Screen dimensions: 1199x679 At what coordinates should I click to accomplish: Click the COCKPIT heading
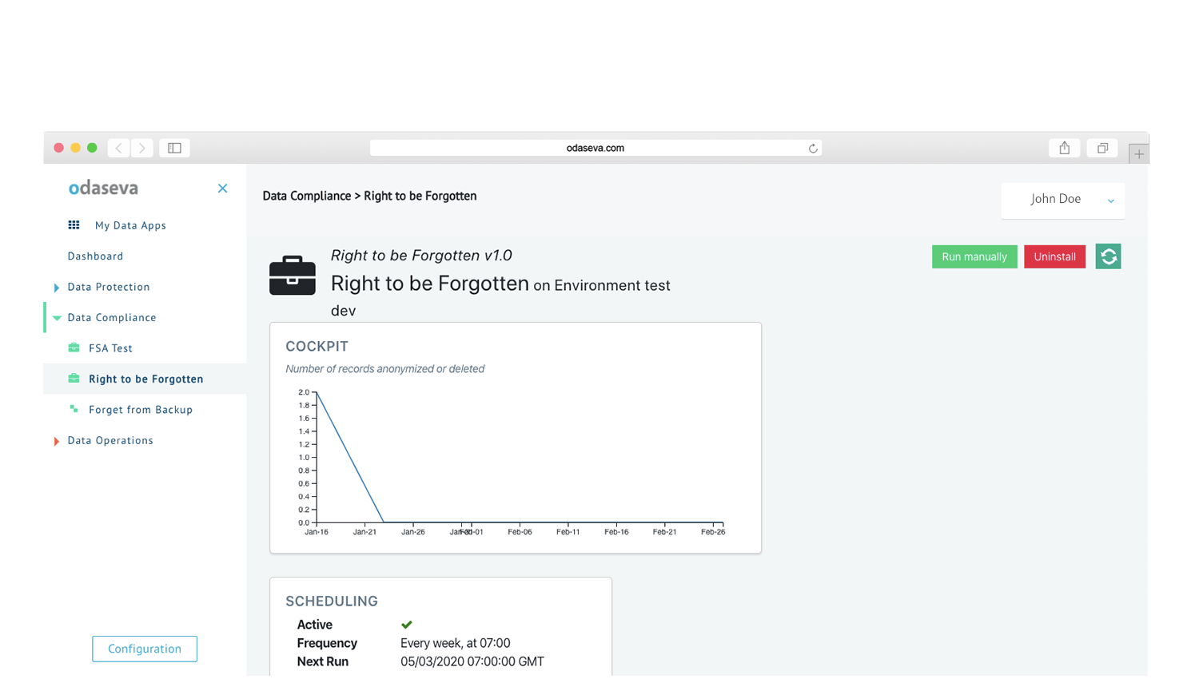(x=317, y=347)
